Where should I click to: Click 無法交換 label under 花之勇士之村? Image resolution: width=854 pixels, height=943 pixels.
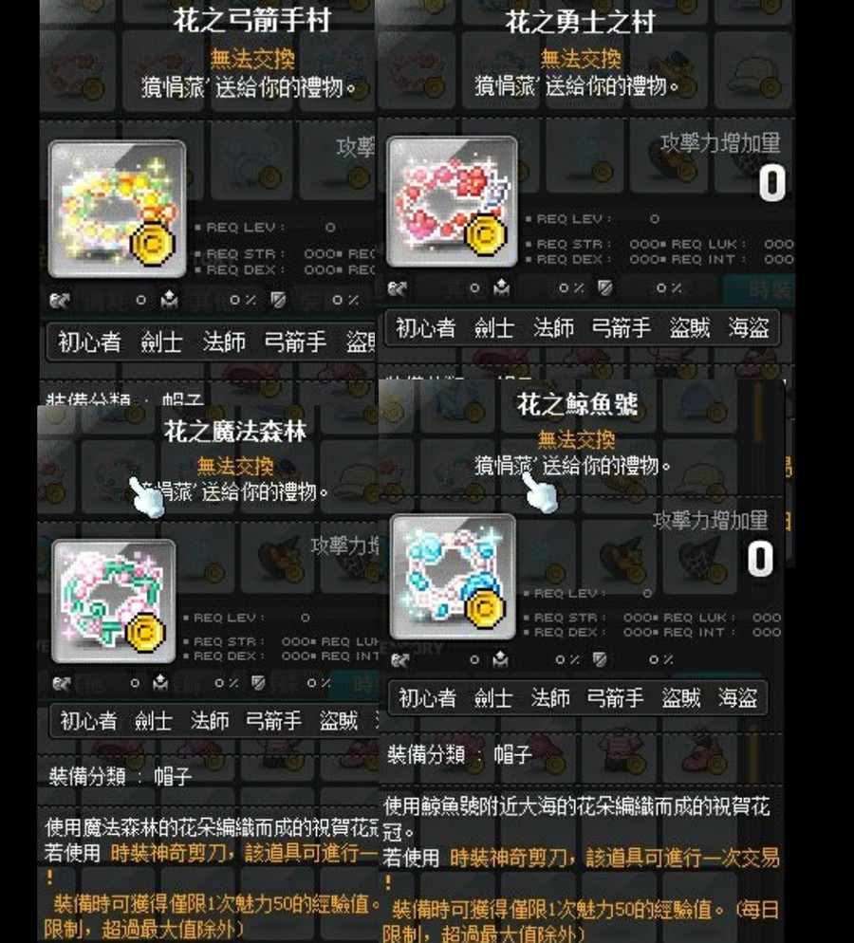point(581,59)
